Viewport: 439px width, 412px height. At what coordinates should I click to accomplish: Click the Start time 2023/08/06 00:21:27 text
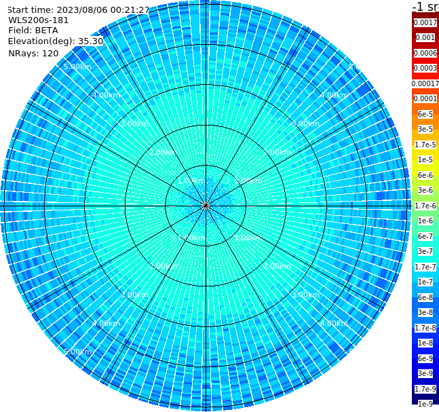click(78, 10)
